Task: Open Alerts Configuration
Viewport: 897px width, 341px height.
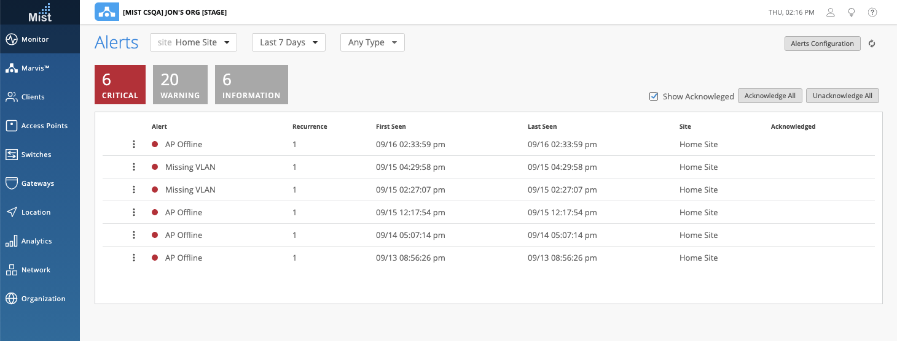Action: [x=822, y=44]
